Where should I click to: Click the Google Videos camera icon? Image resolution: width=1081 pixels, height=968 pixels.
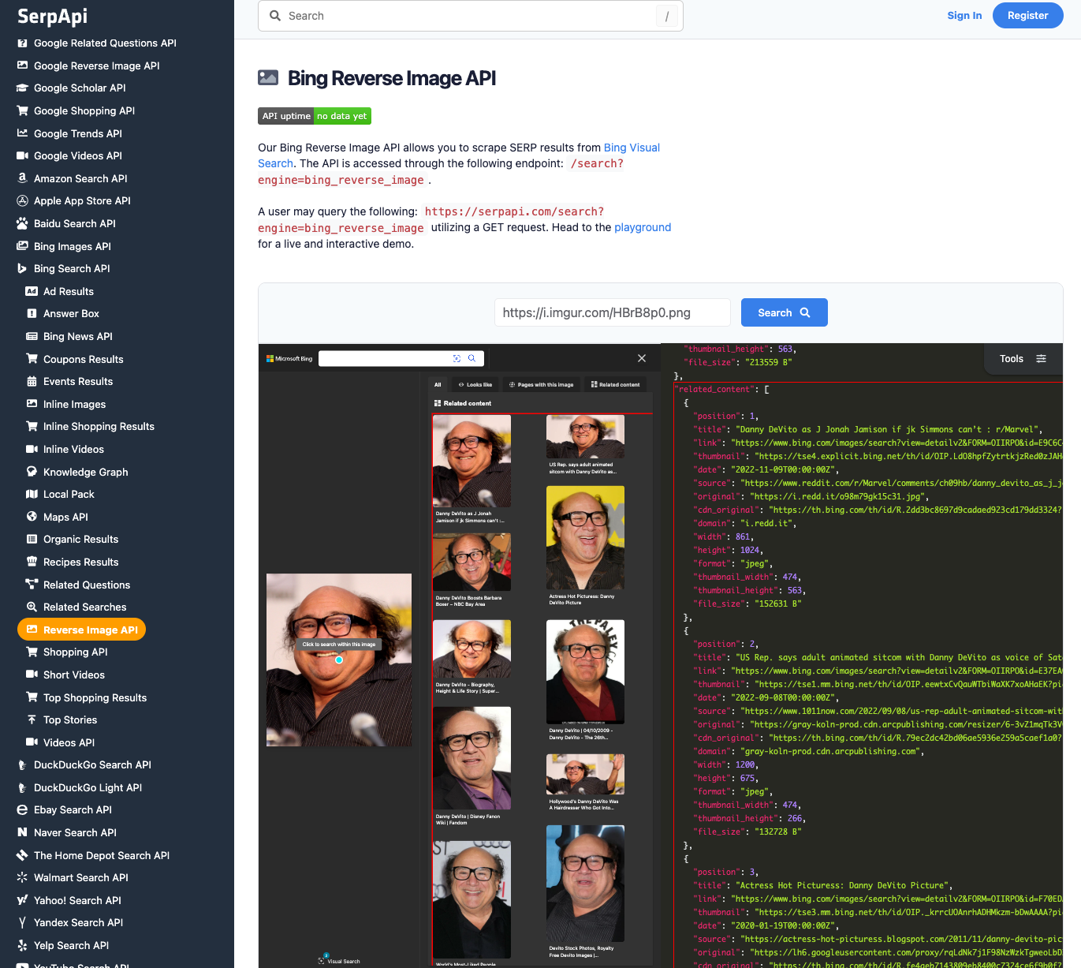(22, 156)
